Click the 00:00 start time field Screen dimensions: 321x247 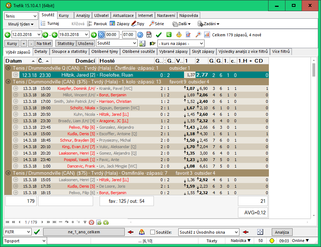coord(112,35)
